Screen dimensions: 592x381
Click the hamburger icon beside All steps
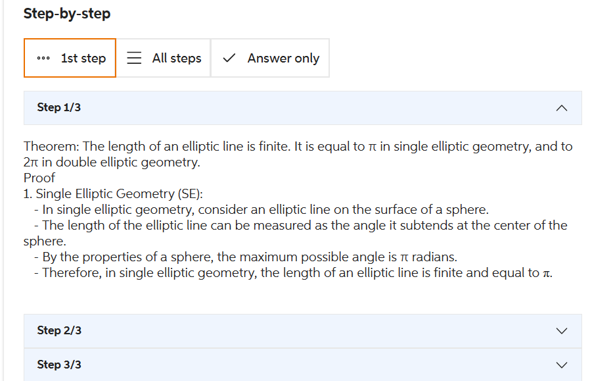click(134, 58)
